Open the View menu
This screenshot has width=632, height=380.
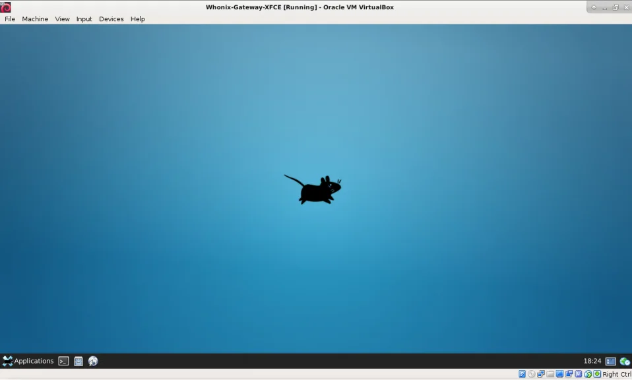point(63,19)
